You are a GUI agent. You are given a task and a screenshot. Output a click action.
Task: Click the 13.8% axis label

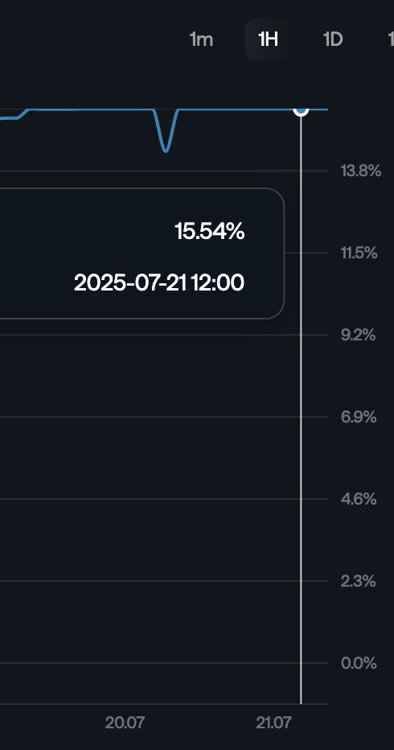point(361,171)
